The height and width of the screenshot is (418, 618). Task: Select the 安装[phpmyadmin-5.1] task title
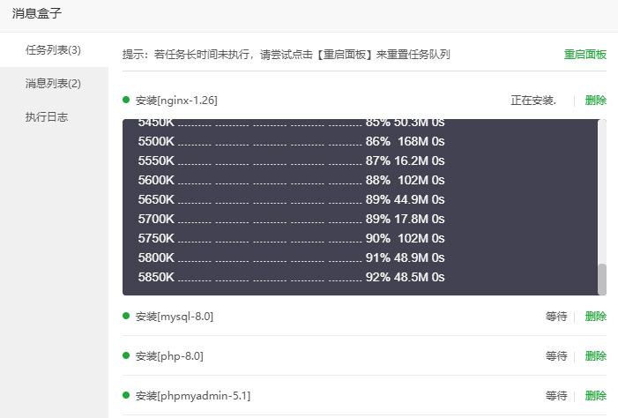pos(193,396)
